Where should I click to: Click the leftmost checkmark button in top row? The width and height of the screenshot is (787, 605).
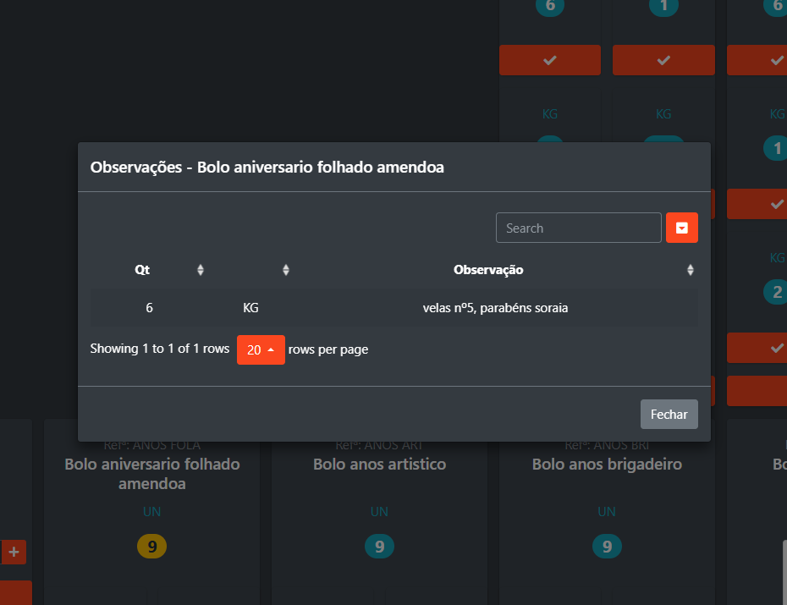coord(550,60)
